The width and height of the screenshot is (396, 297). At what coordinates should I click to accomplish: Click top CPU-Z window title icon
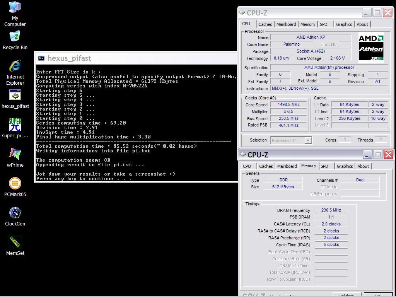tap(242, 12)
